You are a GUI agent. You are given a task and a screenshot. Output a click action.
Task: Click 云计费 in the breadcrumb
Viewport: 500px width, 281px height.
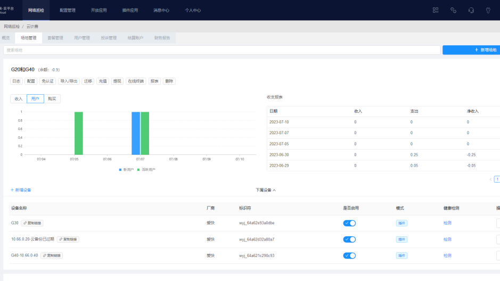(32, 27)
